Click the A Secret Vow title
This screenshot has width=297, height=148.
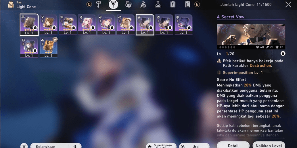(x=231, y=17)
